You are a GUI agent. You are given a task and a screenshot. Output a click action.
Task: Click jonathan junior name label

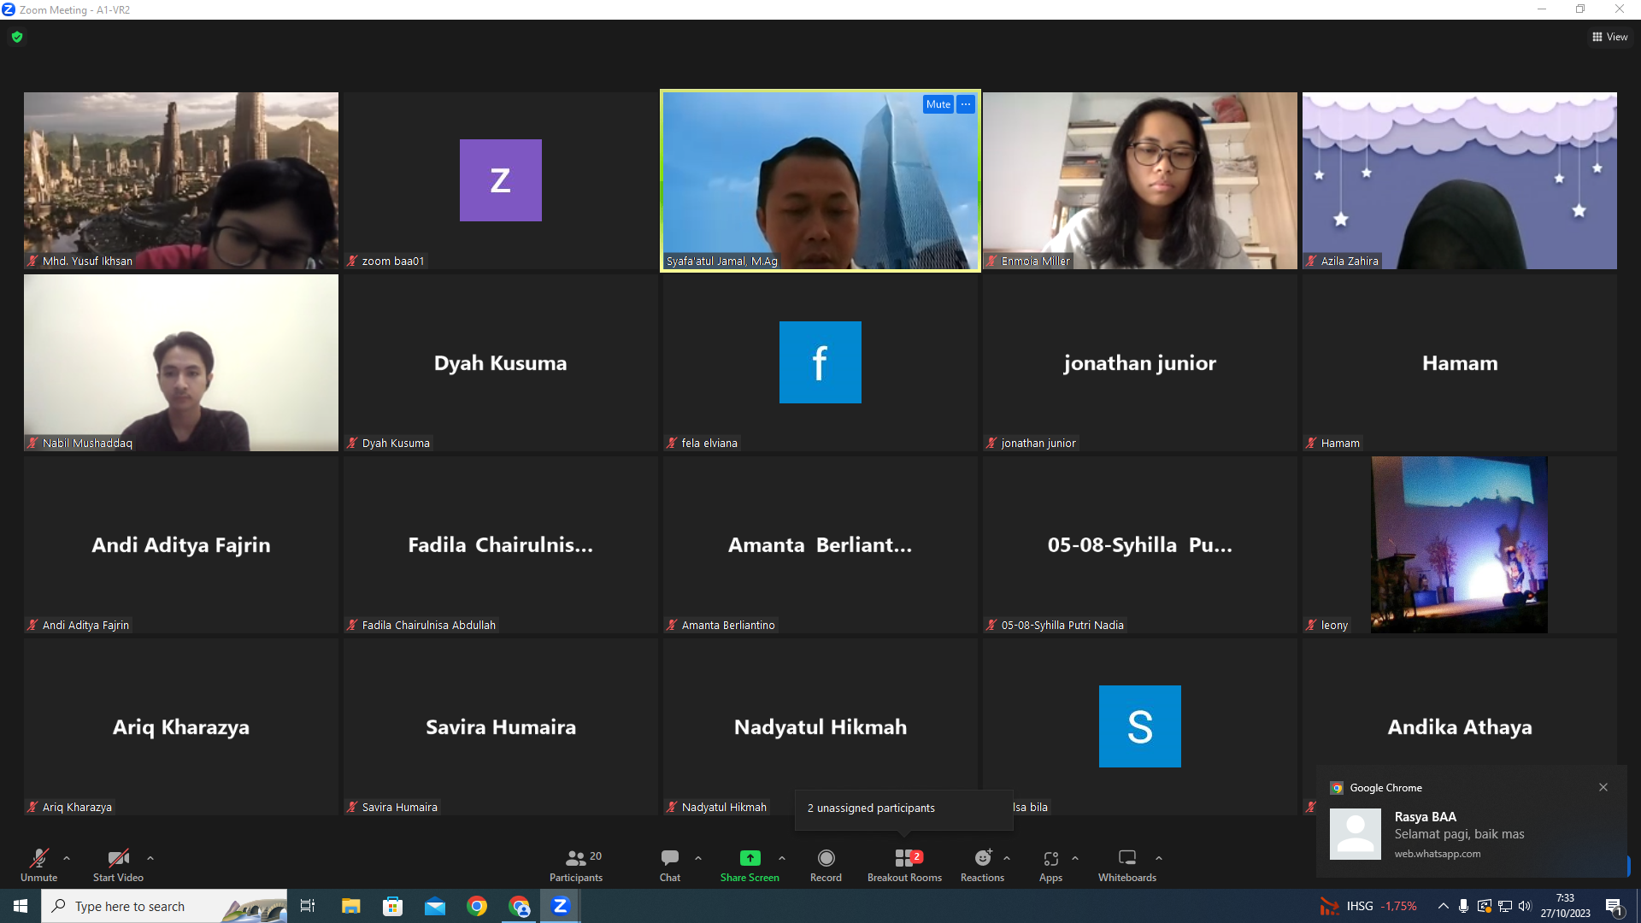click(1038, 443)
